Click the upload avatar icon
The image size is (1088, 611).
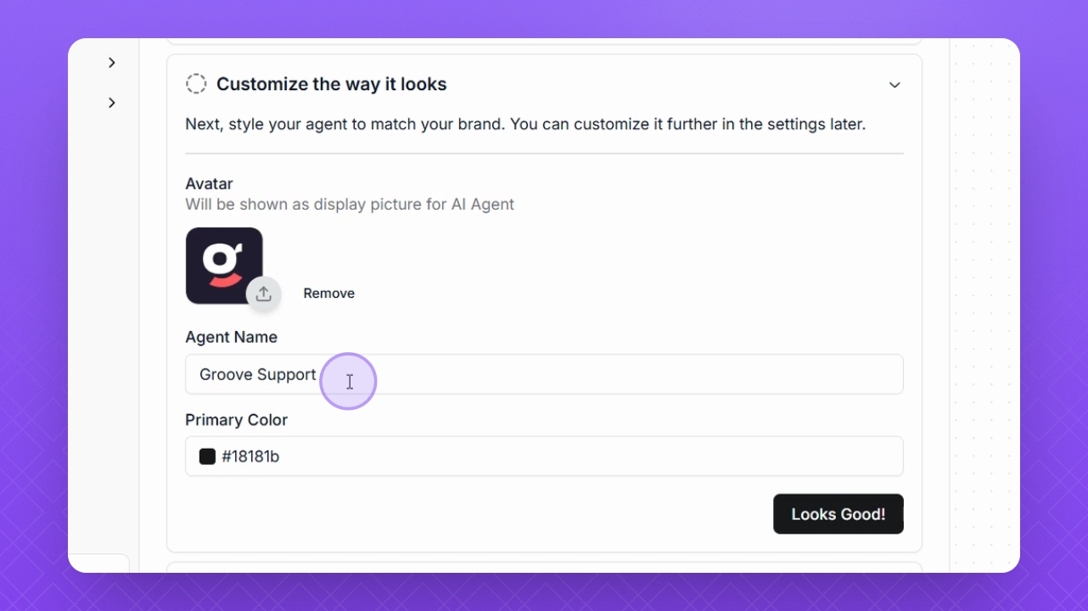pyautogui.click(x=263, y=294)
